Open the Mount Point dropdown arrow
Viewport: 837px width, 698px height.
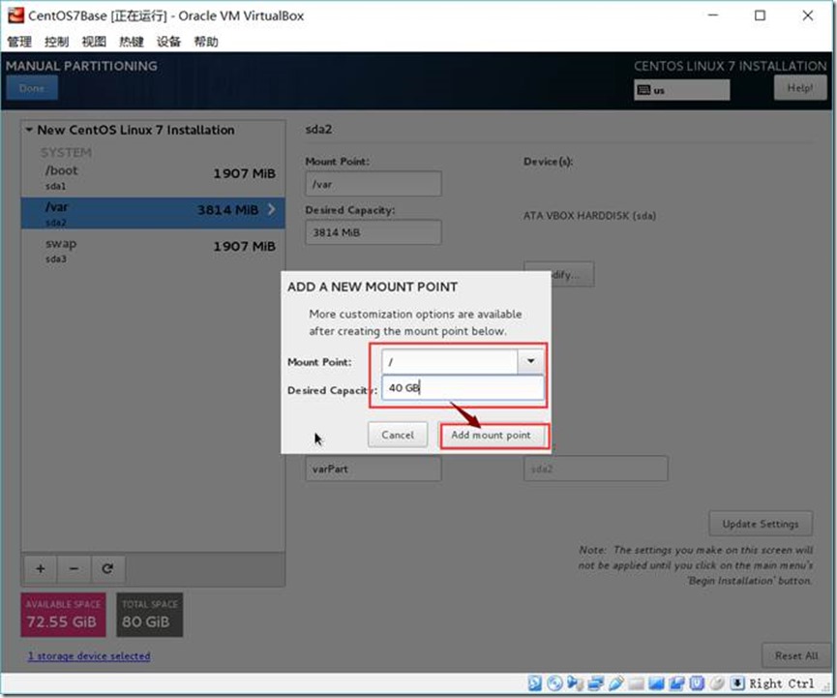tap(530, 361)
